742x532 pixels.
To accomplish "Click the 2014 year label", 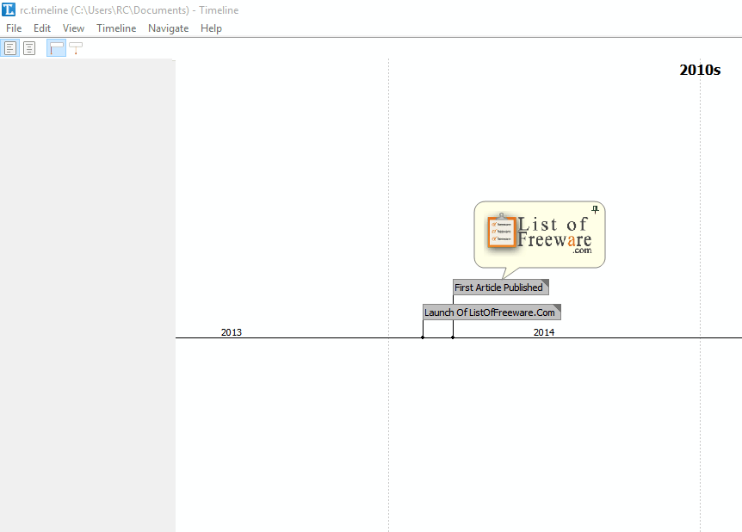I will point(544,332).
